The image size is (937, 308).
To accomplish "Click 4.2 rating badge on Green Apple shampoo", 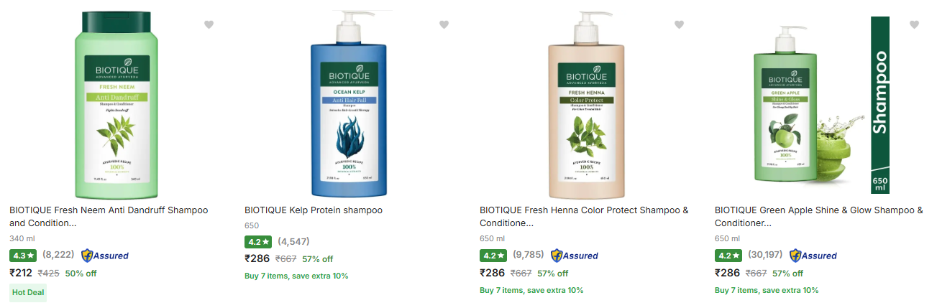I will 728,255.
